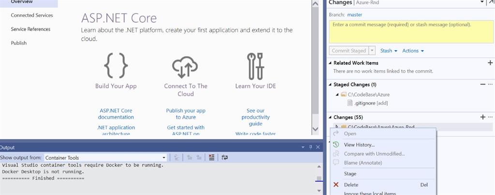The image size is (495, 195).
Task: Select Connected Services in left navigation
Action: pyautogui.click(x=32, y=15)
